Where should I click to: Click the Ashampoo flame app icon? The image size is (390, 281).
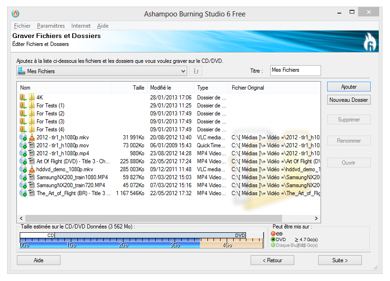tap(15, 14)
